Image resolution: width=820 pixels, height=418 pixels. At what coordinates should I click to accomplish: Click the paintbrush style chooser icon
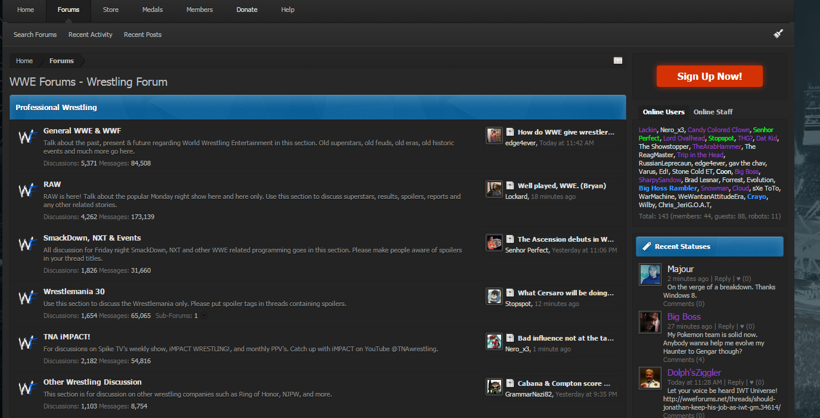(778, 34)
